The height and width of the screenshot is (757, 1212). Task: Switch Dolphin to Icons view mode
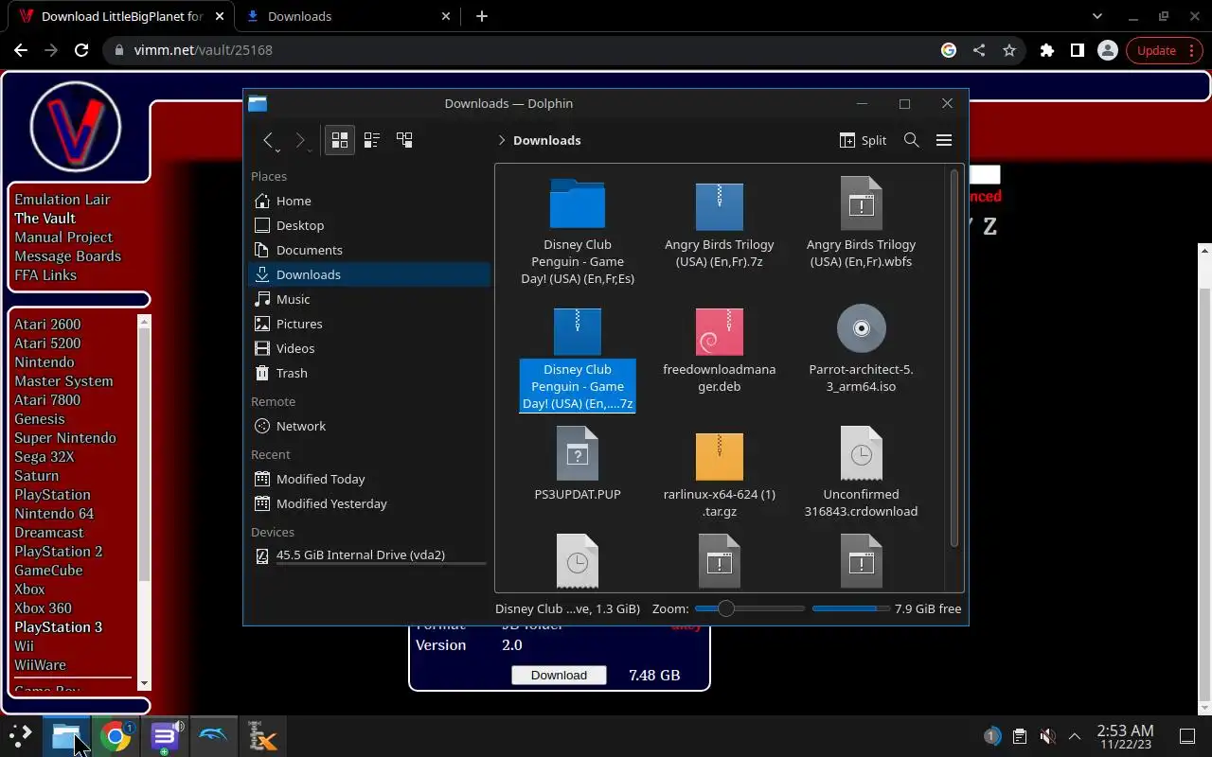coord(339,140)
